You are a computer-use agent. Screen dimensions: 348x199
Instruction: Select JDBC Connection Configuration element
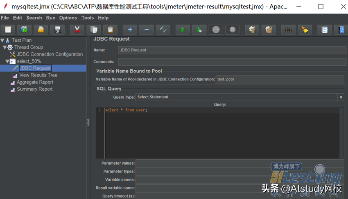50,54
